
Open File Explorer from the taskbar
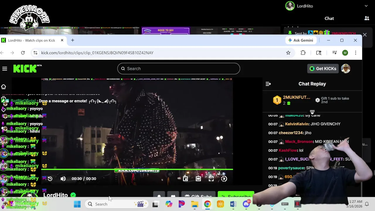pos(195,204)
